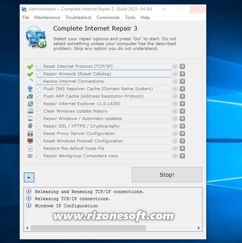Click info icon for Reset Internet Protocol
Viewport: 242px width, 243px height.
click(175, 66)
